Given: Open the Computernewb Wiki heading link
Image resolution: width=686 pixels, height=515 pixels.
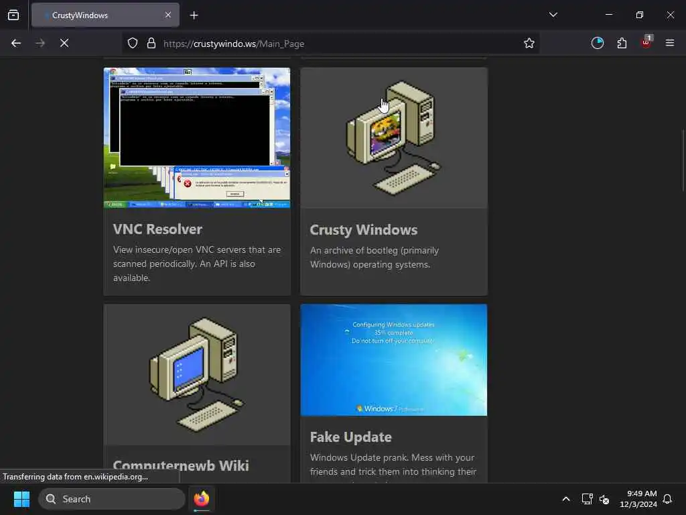Looking at the screenshot, I should point(181,466).
